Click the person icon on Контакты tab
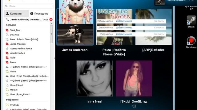197x110 pixels. pyautogui.click(x=7, y=13)
